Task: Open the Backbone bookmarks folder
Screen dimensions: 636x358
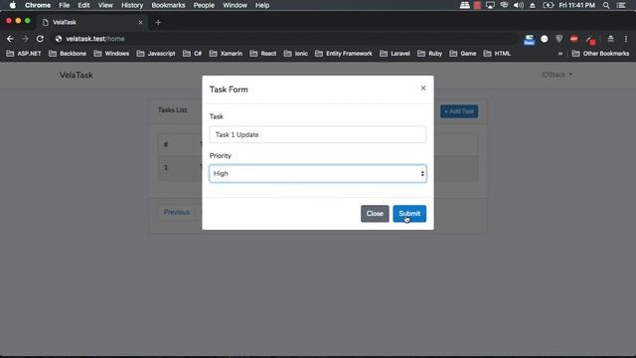Action: [68, 54]
